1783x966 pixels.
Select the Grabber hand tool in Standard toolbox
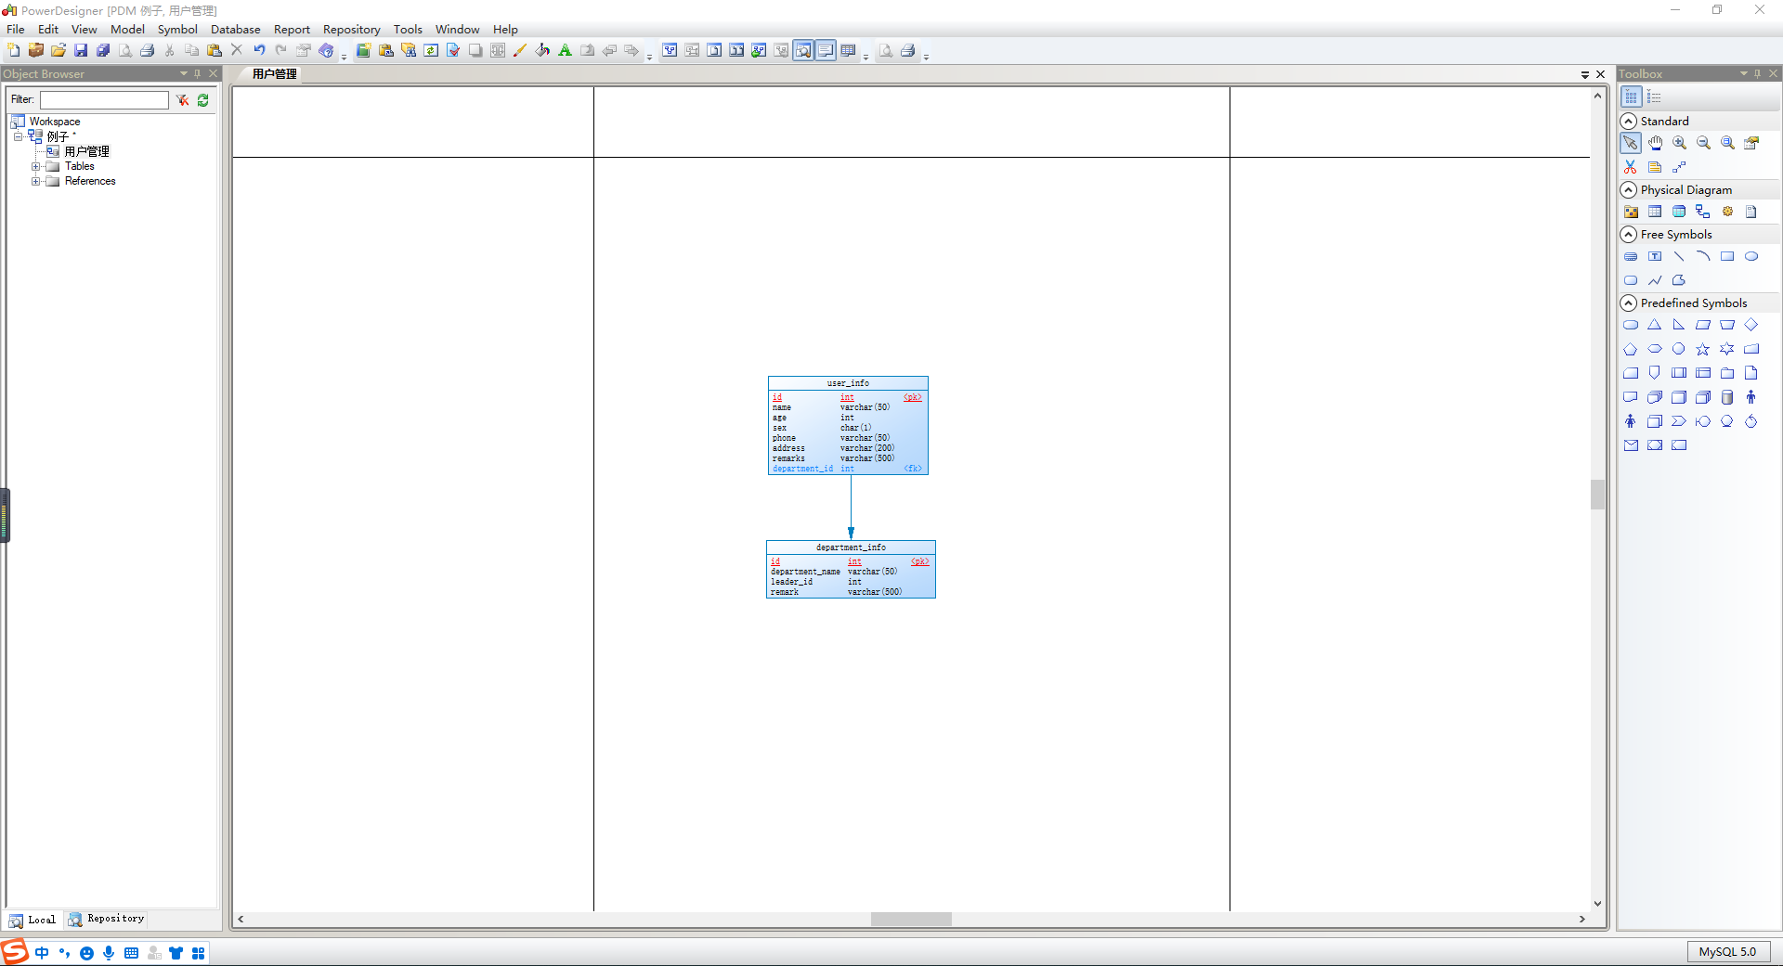click(x=1655, y=143)
